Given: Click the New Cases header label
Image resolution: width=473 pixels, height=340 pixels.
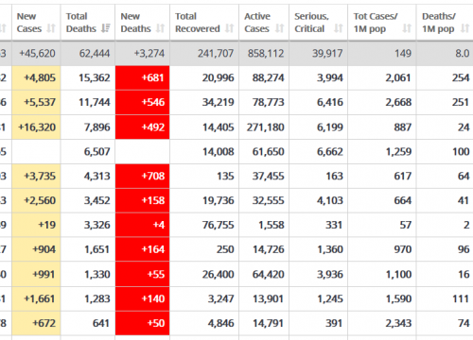Looking at the screenshot, I should tap(29, 23).
